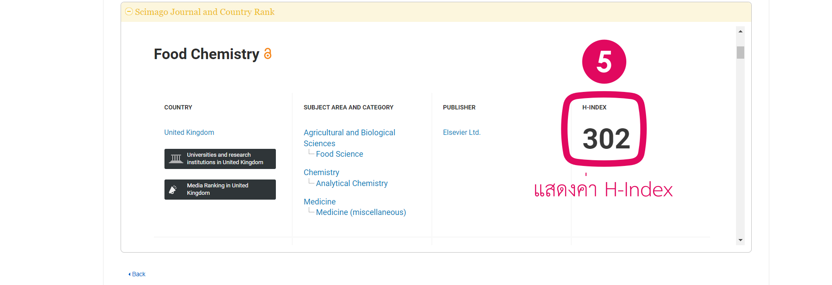Go back using the Back link
The width and height of the screenshot is (832, 285).
point(137,274)
